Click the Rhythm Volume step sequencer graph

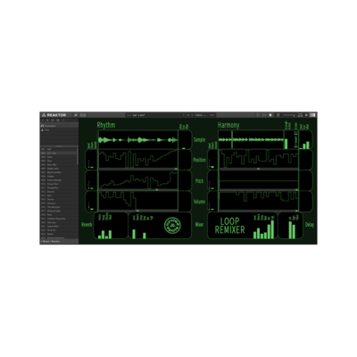point(137,201)
